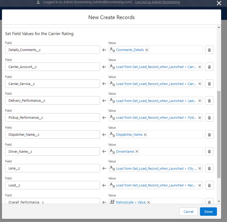Viewport: 227px width, 222px height.
Task: Click the Done button
Action: (208, 212)
